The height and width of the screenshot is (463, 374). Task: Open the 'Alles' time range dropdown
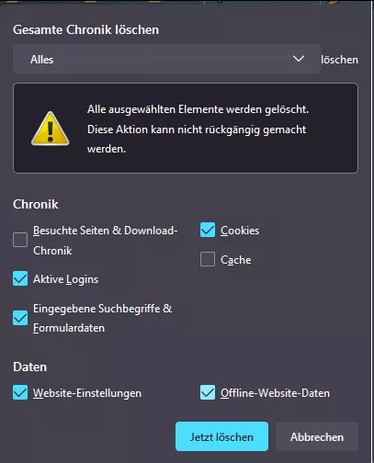click(166, 59)
